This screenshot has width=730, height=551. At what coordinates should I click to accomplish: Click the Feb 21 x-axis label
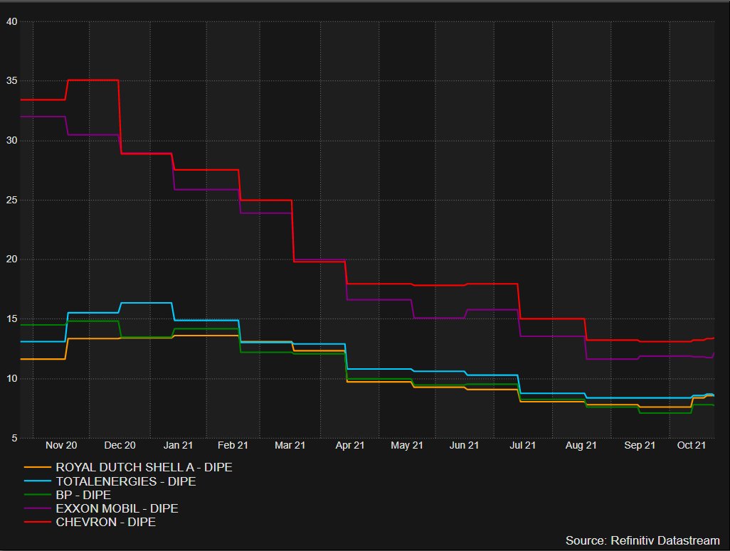click(233, 445)
